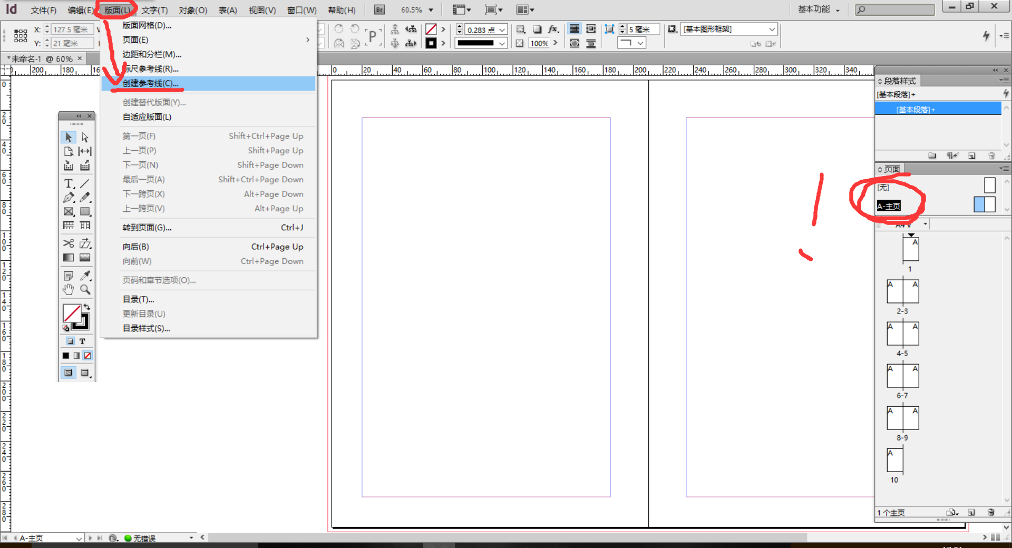Viewport: 1012px width, 548px height.
Task: Select the Free Transform tool
Action: [x=85, y=243]
